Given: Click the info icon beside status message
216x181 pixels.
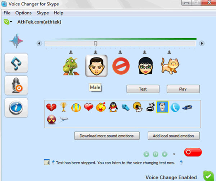Looking at the screenshot, I should pos(47,162).
